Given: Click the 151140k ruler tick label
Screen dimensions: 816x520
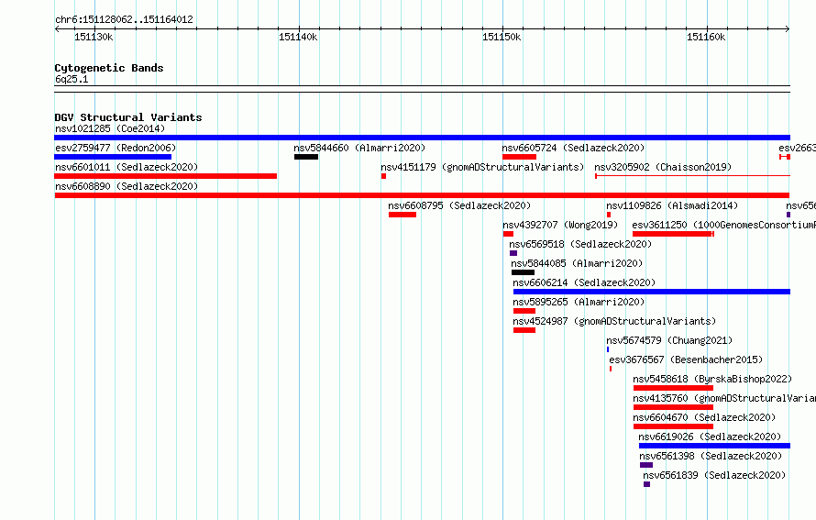Looking at the screenshot, I should (x=298, y=37).
